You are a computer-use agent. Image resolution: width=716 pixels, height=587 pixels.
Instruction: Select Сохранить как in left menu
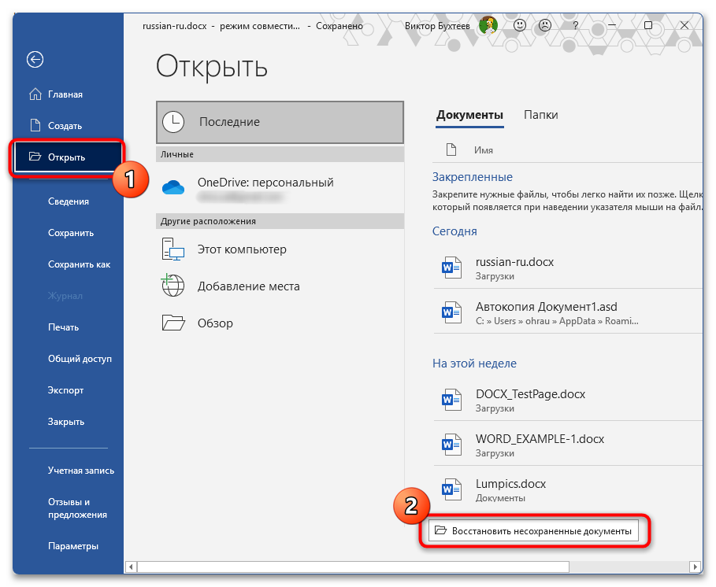coord(79,264)
